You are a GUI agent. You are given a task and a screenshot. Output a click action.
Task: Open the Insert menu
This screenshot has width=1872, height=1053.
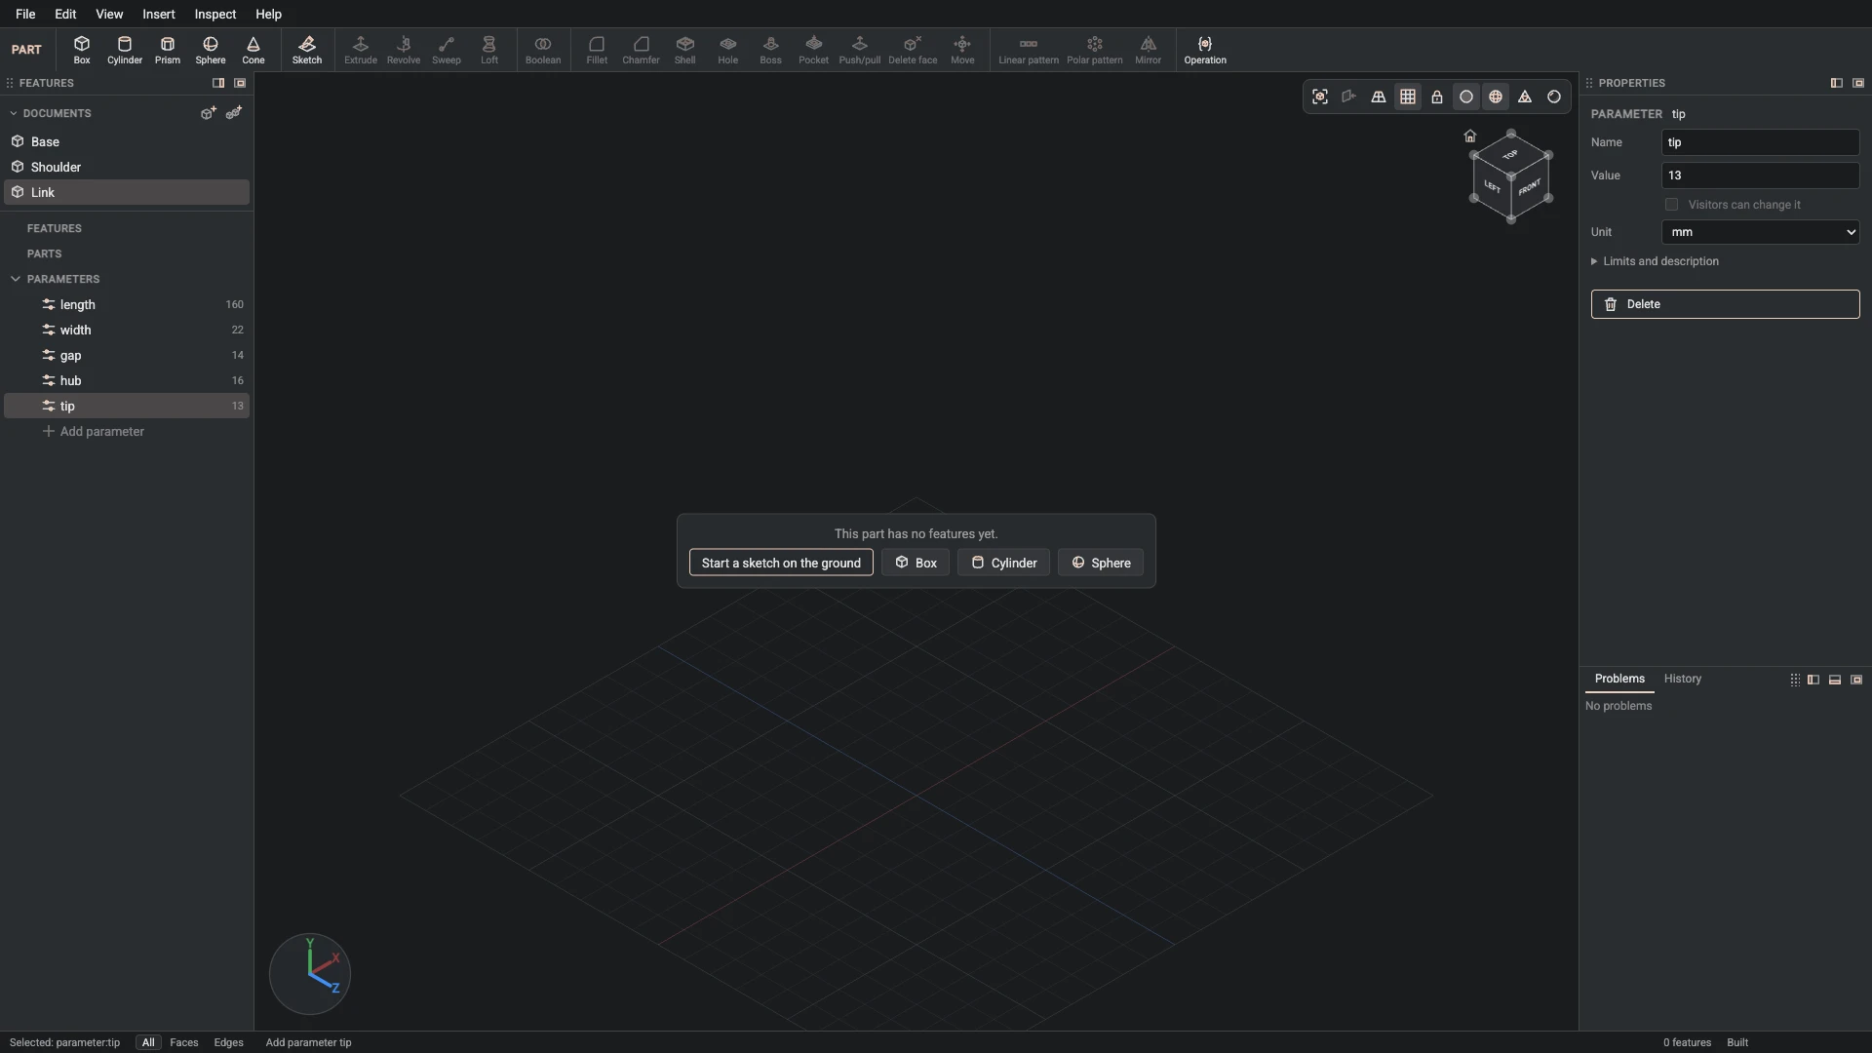tap(159, 14)
